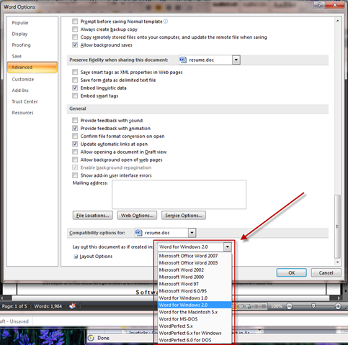Open the Preserve fidelity document dropdown arrow
This screenshot has height=345, width=348.
(236, 60)
